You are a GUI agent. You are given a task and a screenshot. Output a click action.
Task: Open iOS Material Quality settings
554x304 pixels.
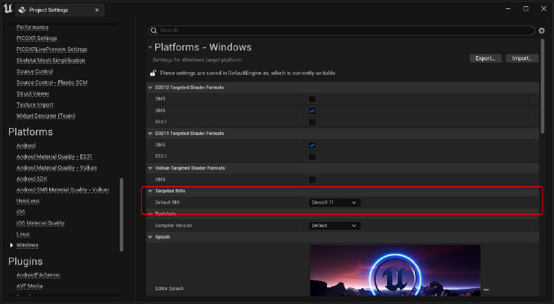coord(41,223)
